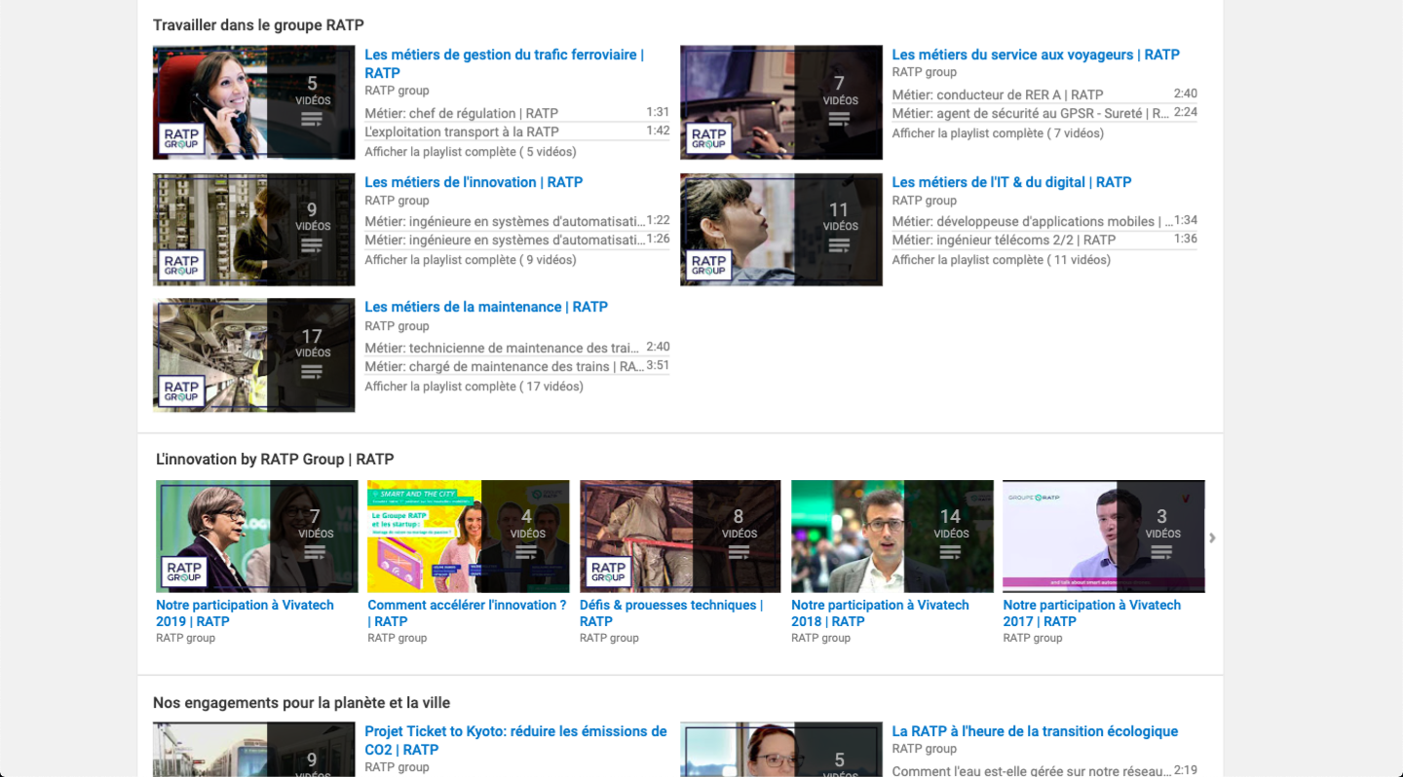
Task: Click 'Afficher la playlist complète ( 9 vidéos)'
Action: coord(471,260)
